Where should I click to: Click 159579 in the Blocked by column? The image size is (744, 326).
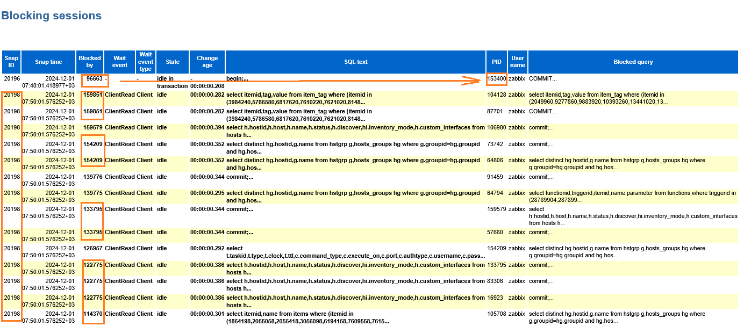tap(93, 128)
